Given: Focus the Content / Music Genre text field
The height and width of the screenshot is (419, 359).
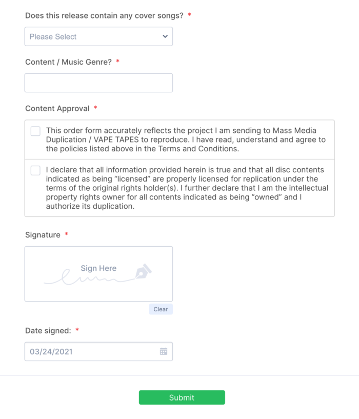Looking at the screenshot, I should (98, 83).
